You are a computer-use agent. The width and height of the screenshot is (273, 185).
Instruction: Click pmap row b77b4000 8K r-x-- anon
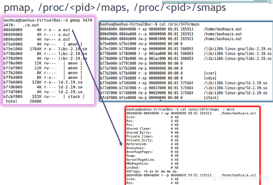(42, 77)
